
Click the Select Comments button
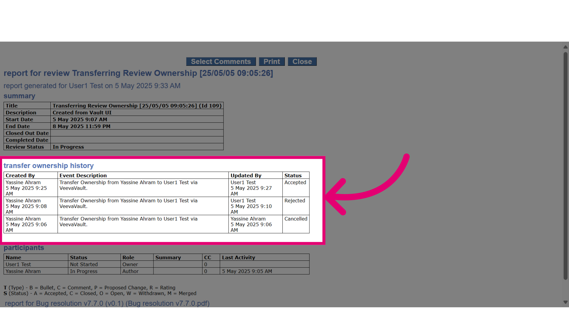[x=221, y=62]
